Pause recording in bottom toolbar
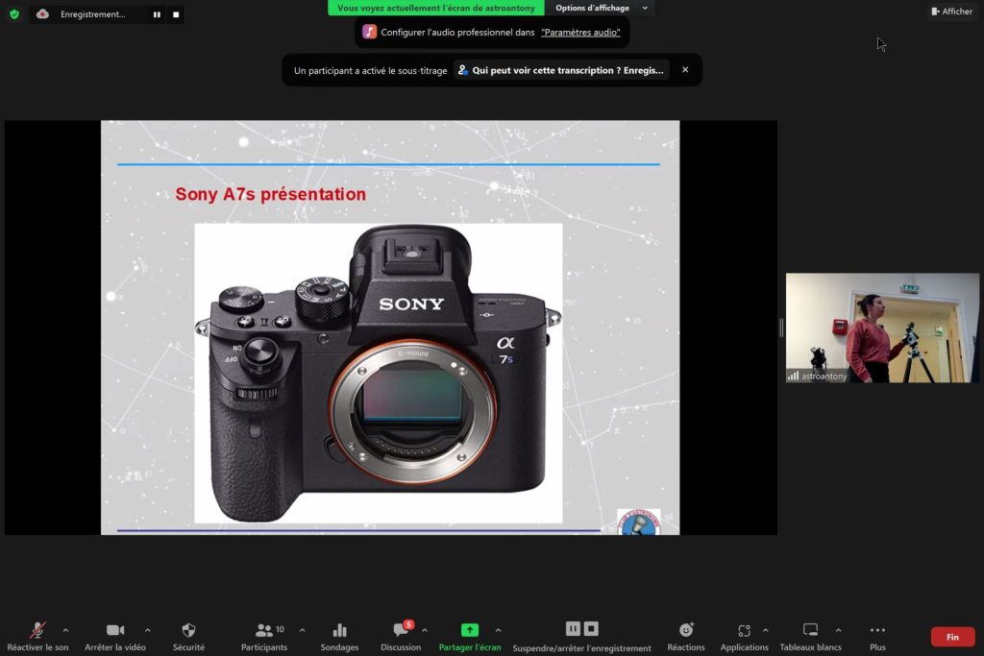This screenshot has width=984, height=656. click(x=573, y=628)
